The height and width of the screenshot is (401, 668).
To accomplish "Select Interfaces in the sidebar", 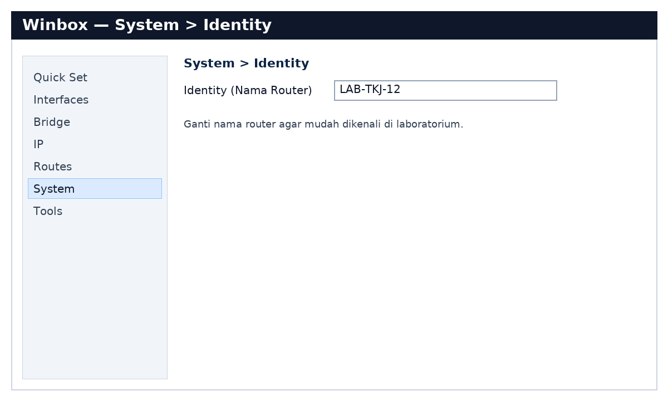I will tap(61, 100).
